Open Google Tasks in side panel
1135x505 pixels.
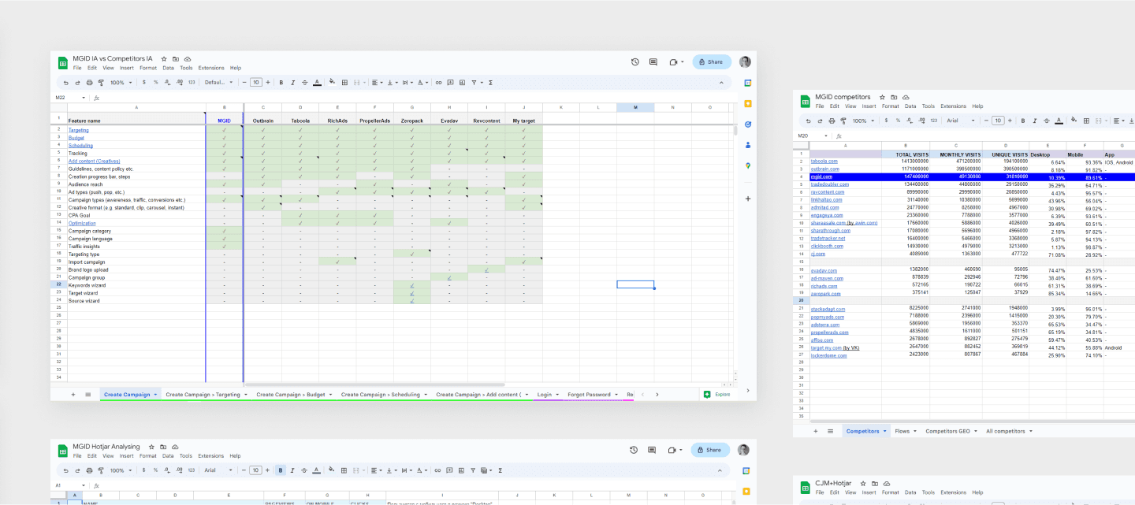pos(747,124)
